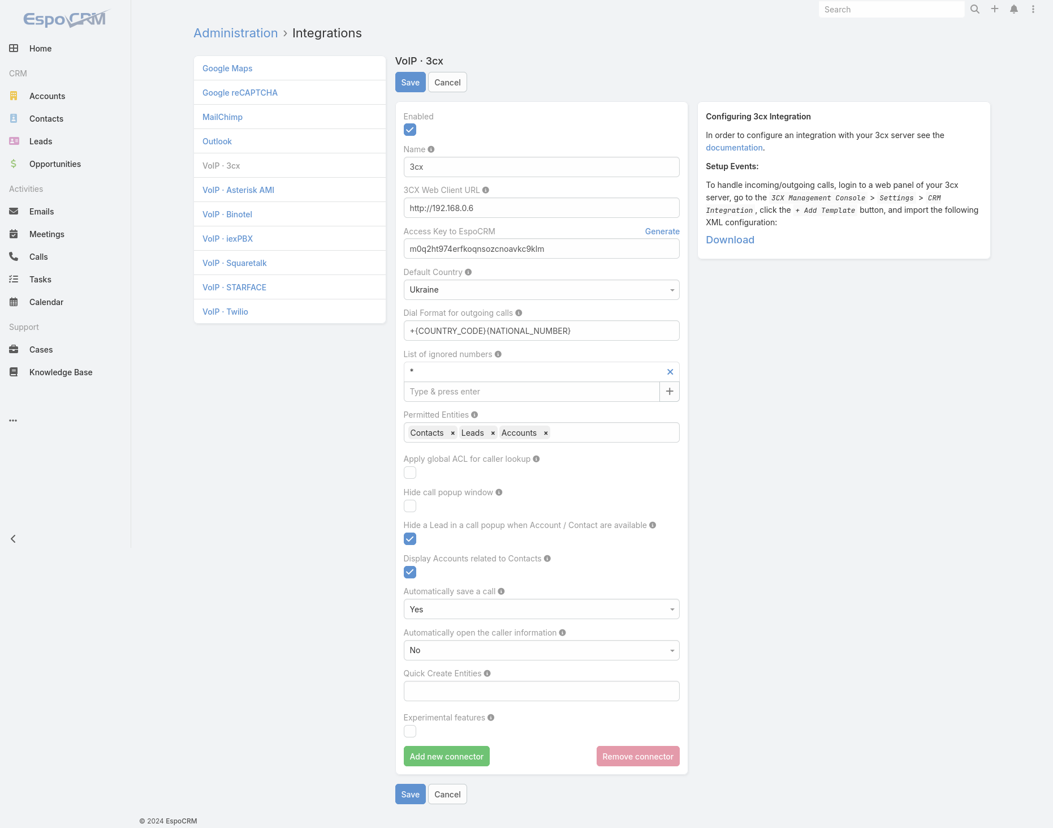Click the Meetings calendar-check icon
The width and height of the screenshot is (1053, 828).
[x=14, y=234]
